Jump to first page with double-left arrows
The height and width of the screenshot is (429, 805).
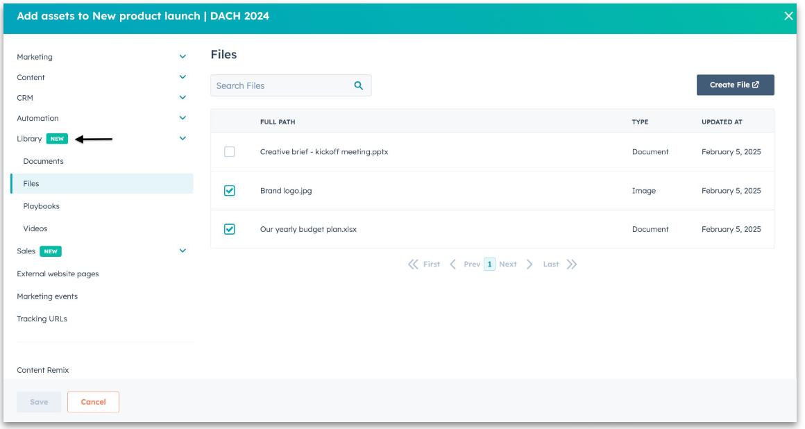tap(414, 264)
